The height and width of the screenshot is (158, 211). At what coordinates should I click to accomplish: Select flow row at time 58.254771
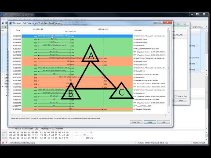click(77, 77)
